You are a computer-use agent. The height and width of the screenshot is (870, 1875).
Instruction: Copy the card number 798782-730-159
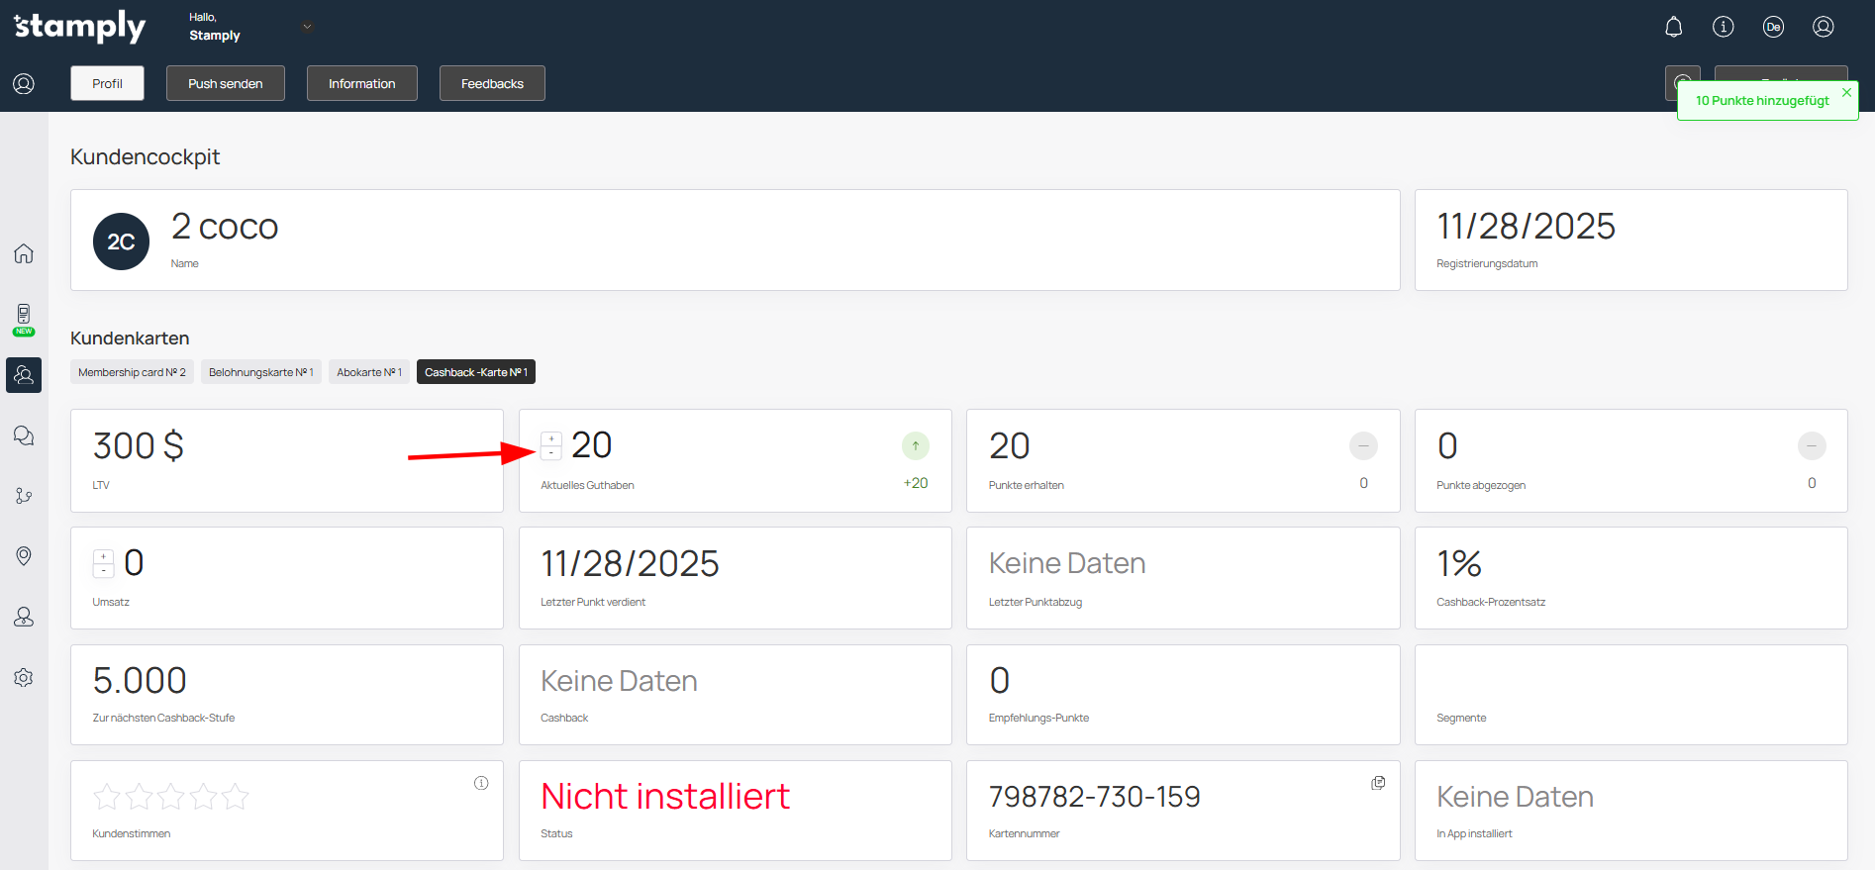click(1377, 783)
